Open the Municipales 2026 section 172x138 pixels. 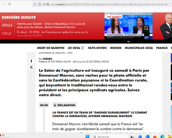click(x=139, y=48)
